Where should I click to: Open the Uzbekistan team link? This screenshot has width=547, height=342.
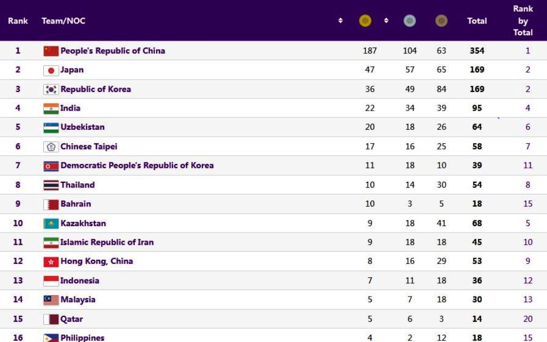click(x=82, y=127)
